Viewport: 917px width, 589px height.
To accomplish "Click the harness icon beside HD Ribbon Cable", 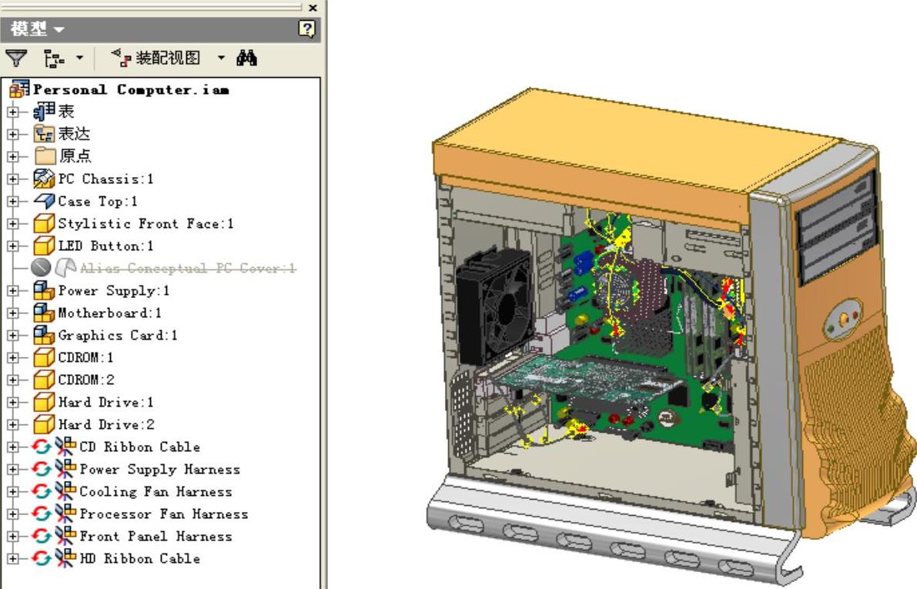I will click(x=65, y=558).
